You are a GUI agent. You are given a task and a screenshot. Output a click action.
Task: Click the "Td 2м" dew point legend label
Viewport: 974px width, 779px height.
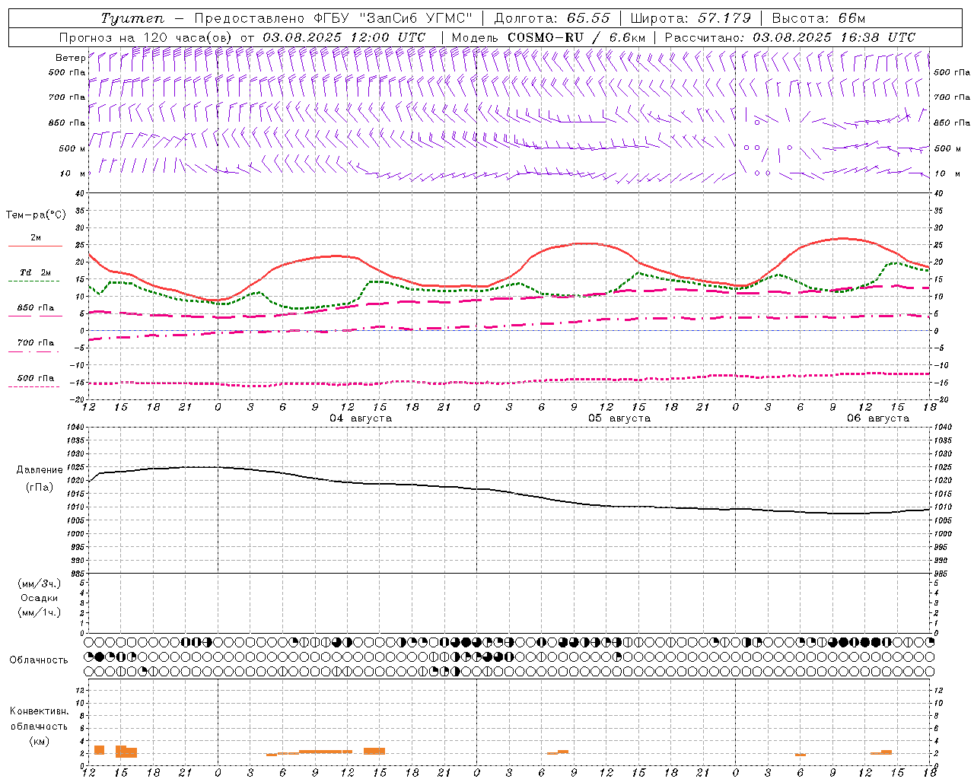point(35,272)
